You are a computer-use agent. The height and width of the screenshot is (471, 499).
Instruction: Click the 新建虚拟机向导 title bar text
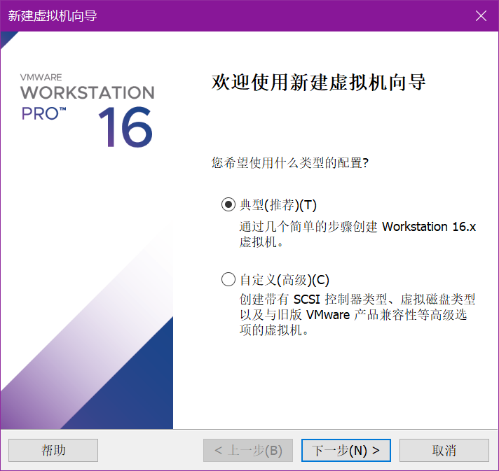(53, 15)
